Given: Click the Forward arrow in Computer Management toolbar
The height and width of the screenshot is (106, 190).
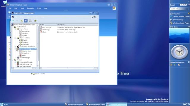Looking at the screenshot, I should coord(17,21).
